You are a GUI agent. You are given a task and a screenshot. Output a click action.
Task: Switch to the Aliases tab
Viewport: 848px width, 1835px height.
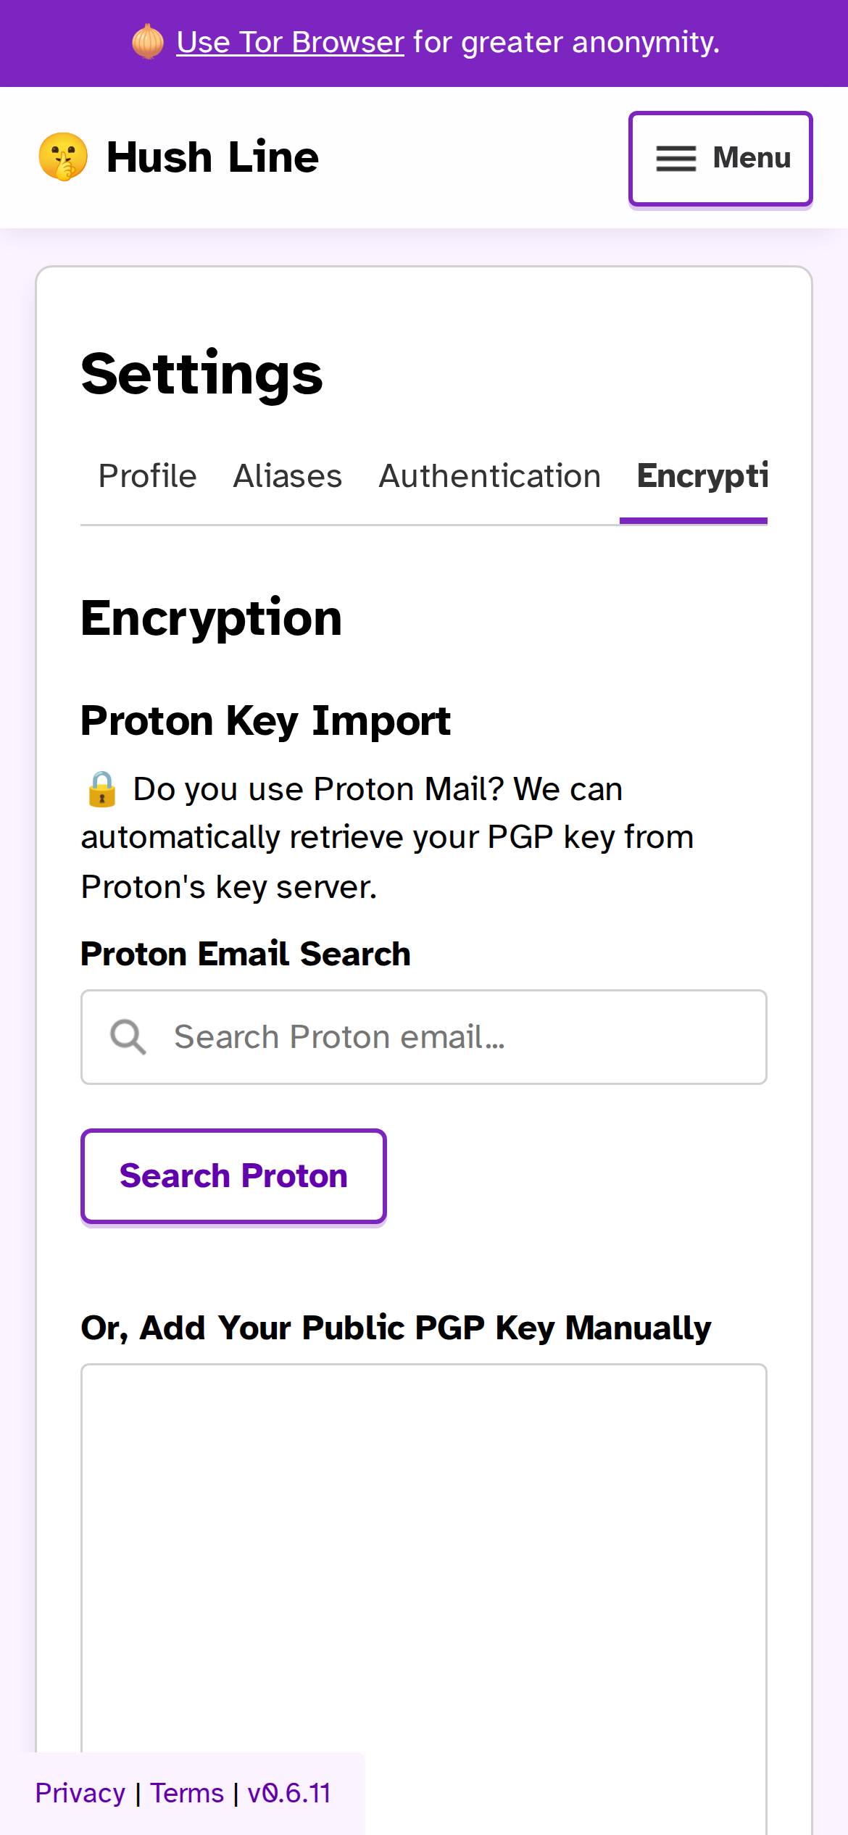coord(287,476)
